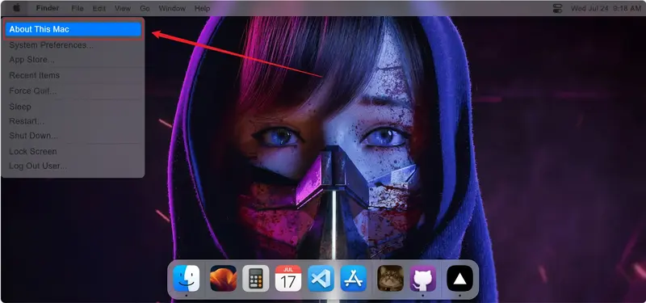646x303 pixels.
Task: Launch Visual Studio Code from Dock
Action: (321, 278)
